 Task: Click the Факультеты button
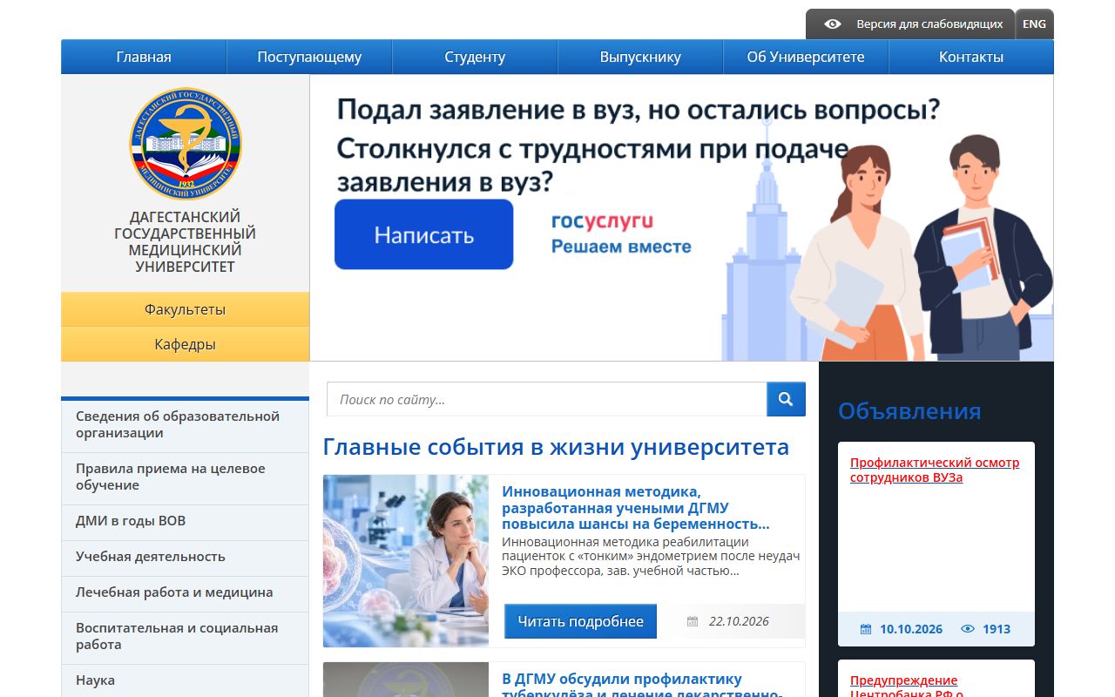[x=186, y=309]
